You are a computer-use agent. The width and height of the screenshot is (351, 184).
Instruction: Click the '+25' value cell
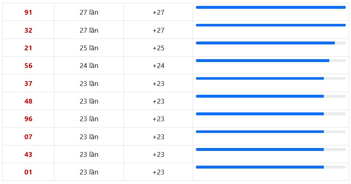(x=158, y=48)
